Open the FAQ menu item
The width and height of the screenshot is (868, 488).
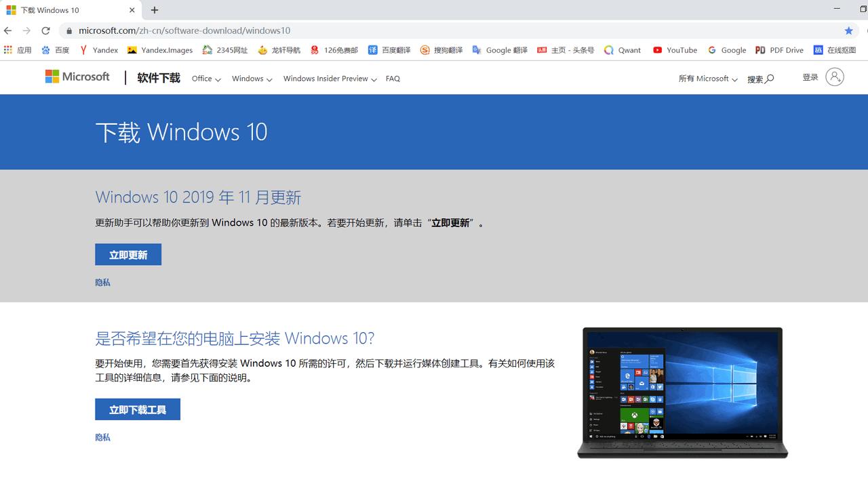pyautogui.click(x=393, y=79)
